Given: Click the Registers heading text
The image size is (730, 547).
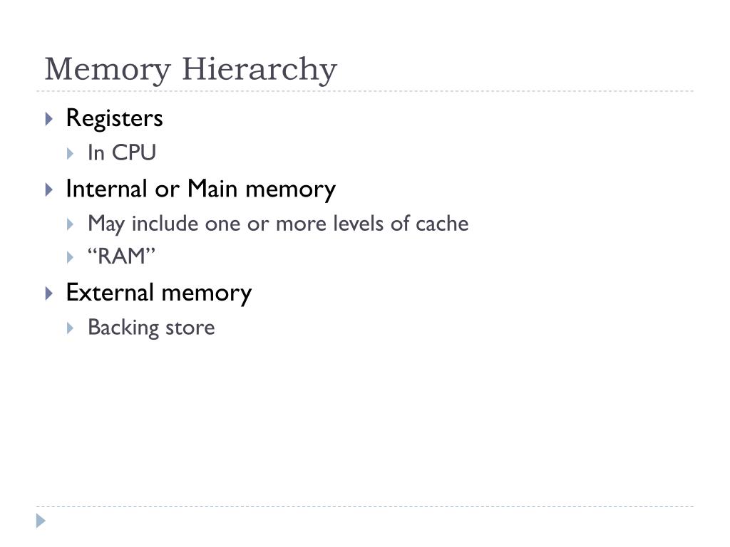Looking at the screenshot, I should 115,118.
